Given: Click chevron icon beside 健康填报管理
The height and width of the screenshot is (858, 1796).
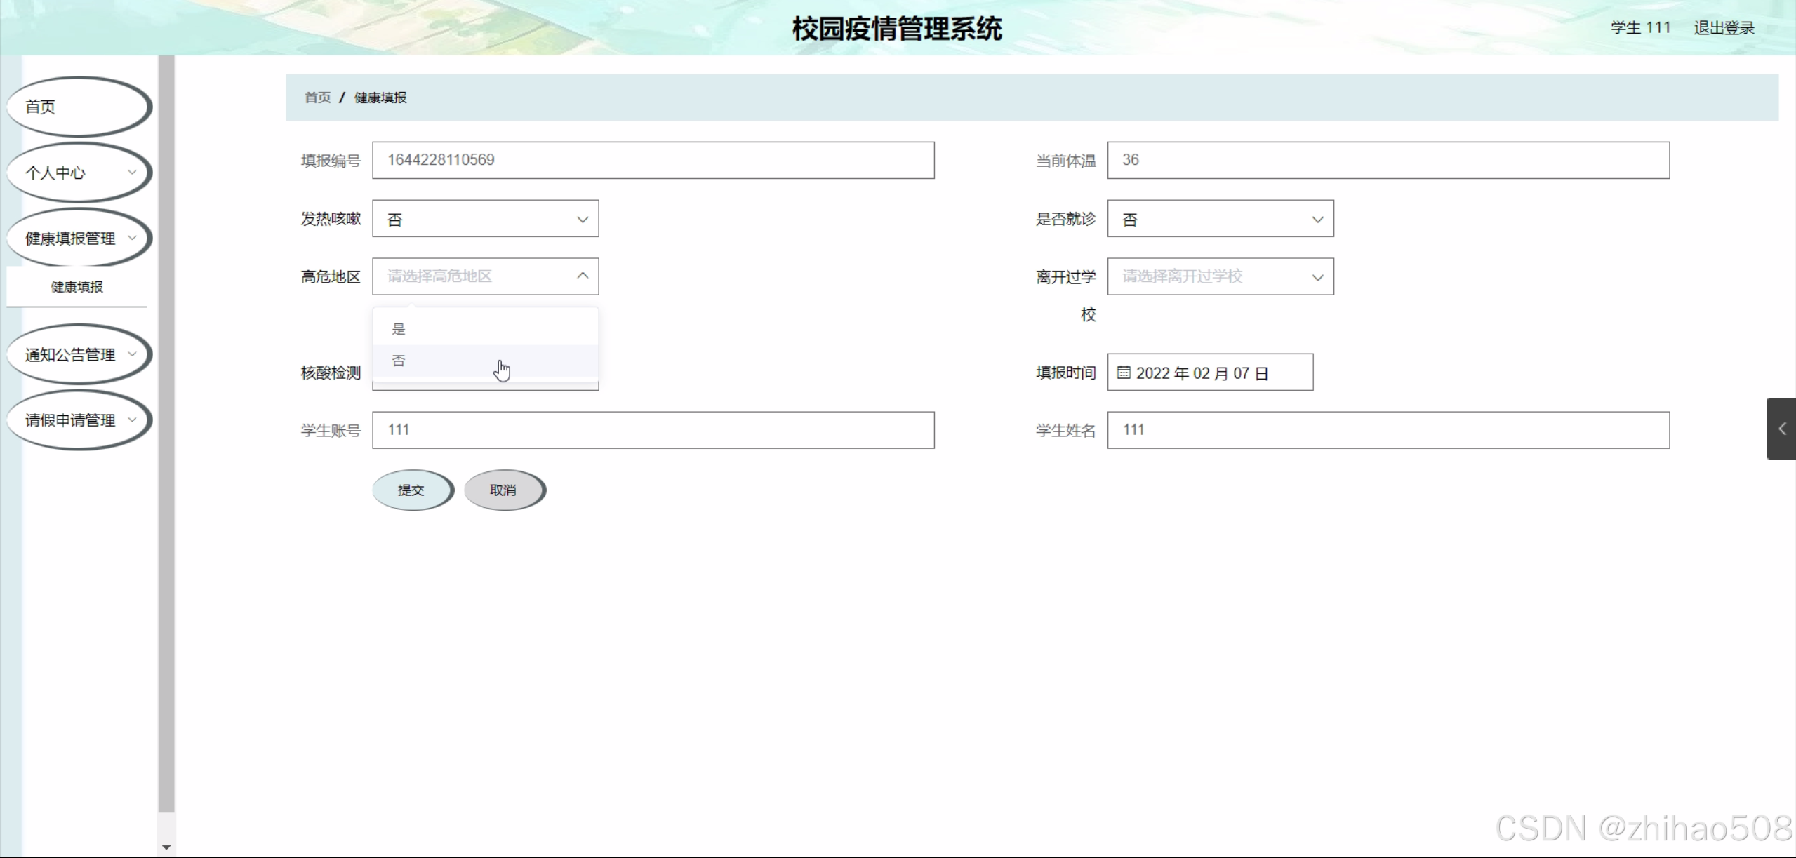Looking at the screenshot, I should (x=132, y=238).
